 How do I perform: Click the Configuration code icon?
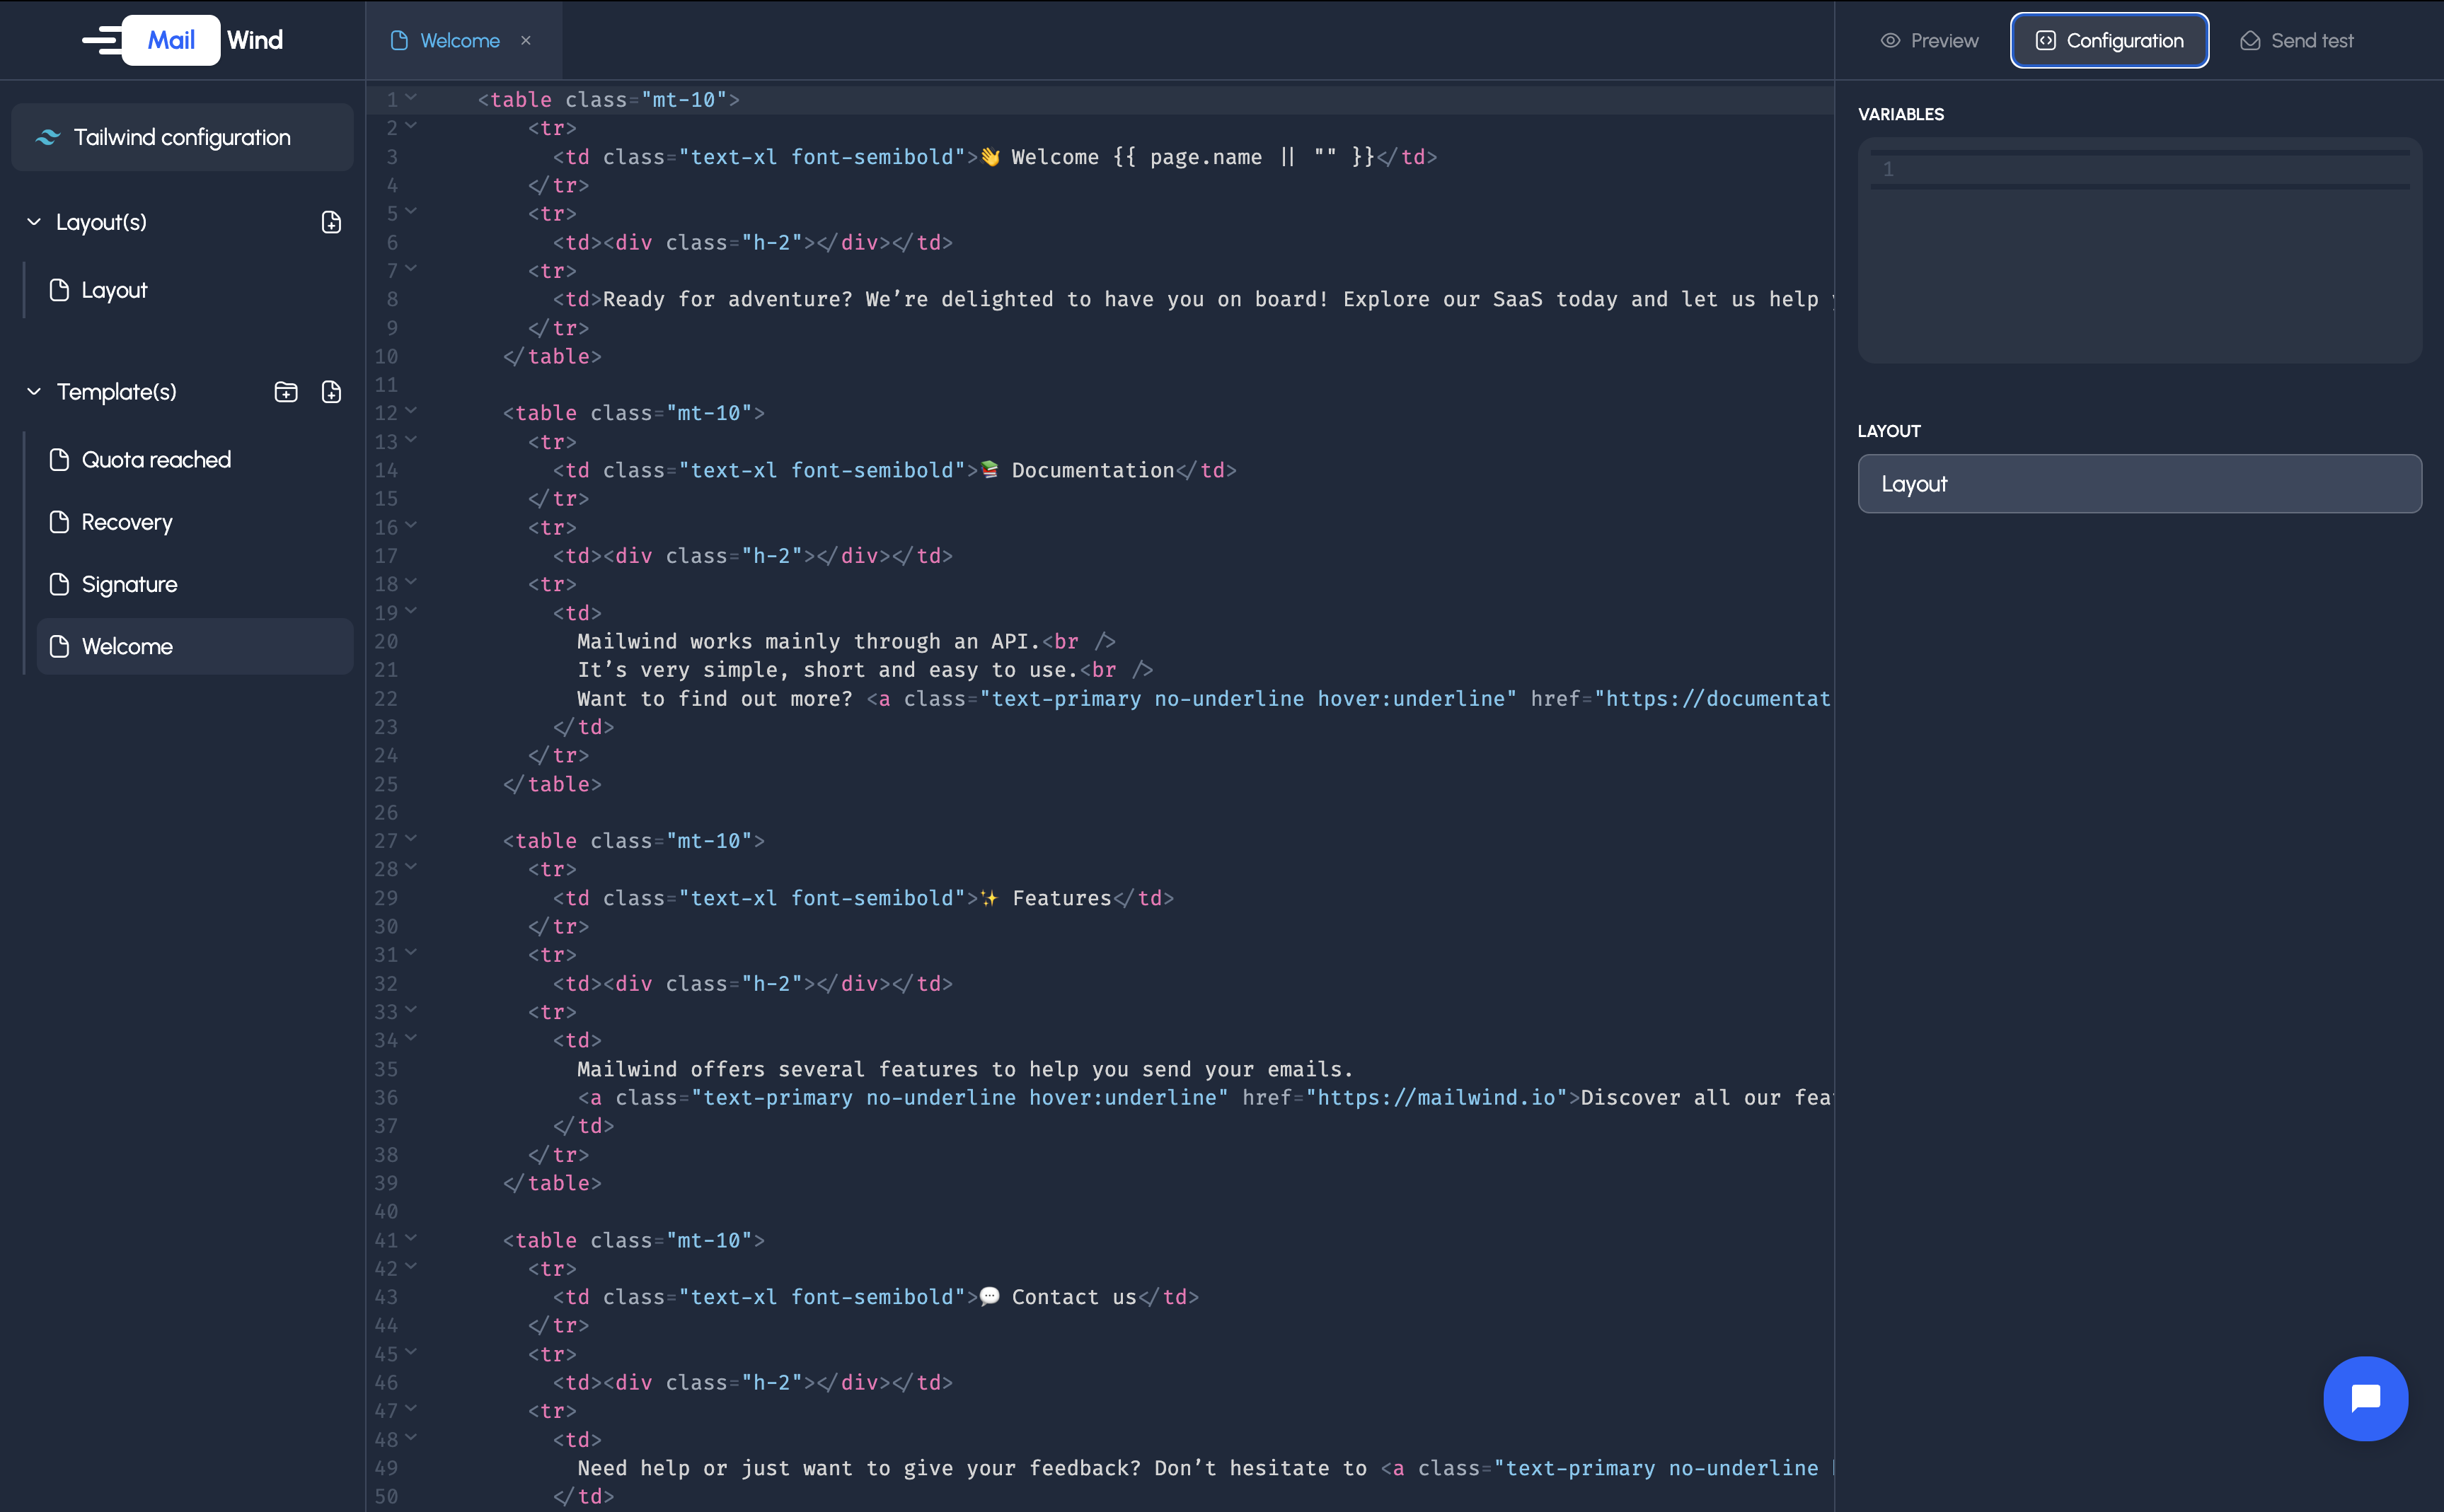[2045, 41]
